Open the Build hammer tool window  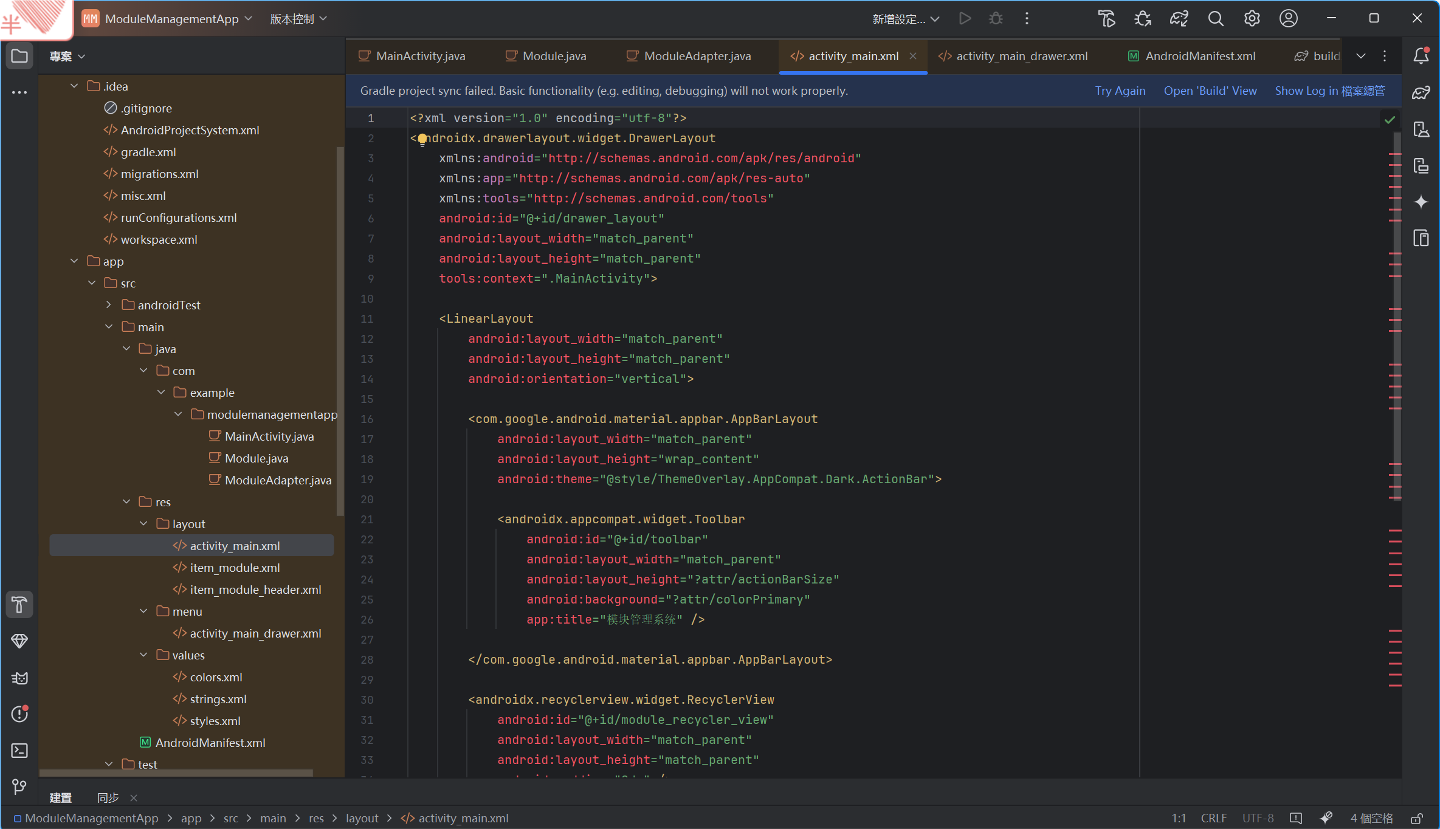(x=19, y=605)
